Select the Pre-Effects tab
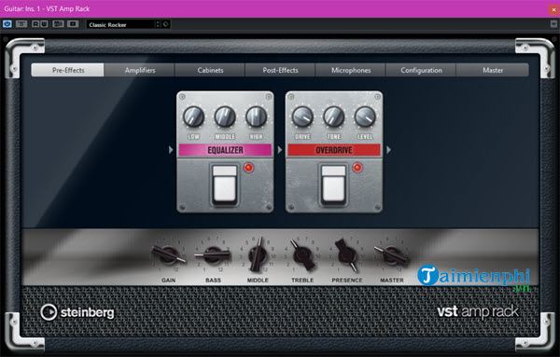The image size is (560, 357). pos(68,70)
